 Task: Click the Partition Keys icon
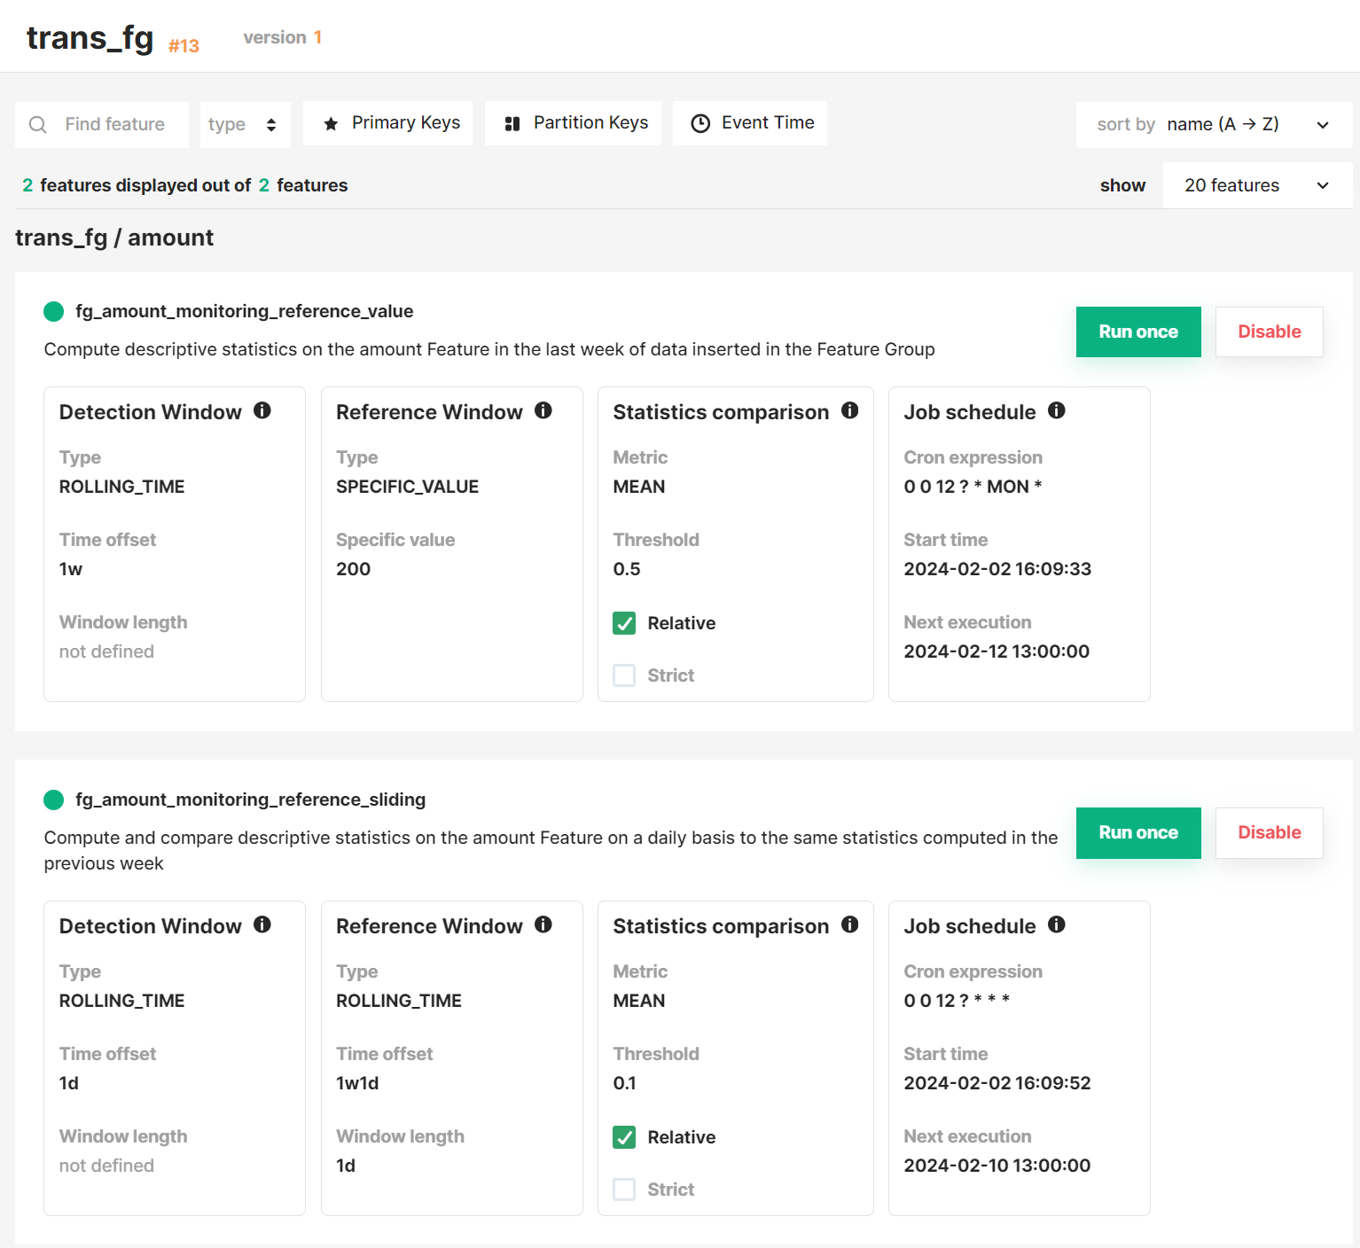(x=512, y=122)
